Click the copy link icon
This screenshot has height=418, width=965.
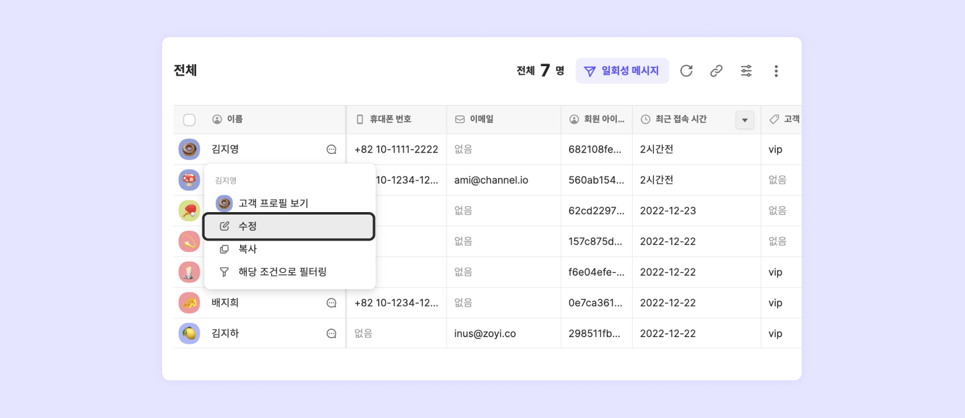[x=716, y=71]
